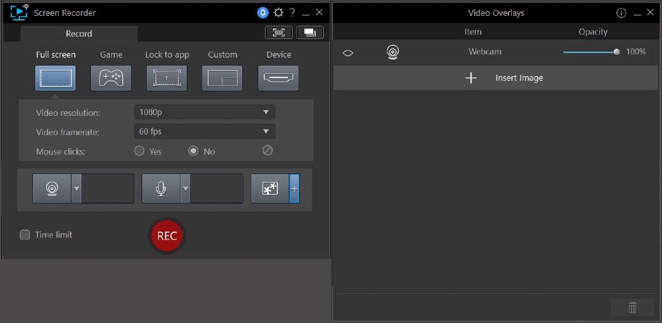Click the plus icon on Insert Image

tap(471, 77)
